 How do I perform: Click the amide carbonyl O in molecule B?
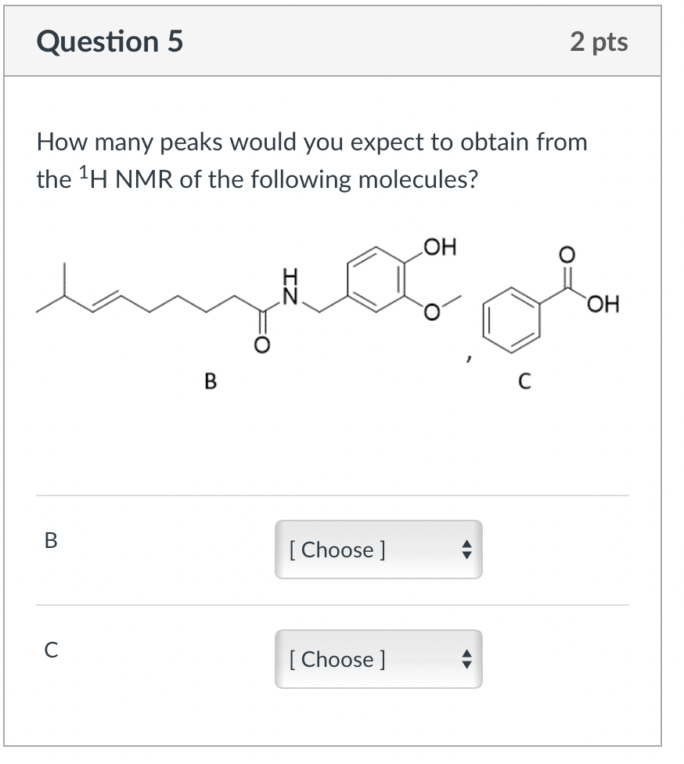tap(261, 345)
